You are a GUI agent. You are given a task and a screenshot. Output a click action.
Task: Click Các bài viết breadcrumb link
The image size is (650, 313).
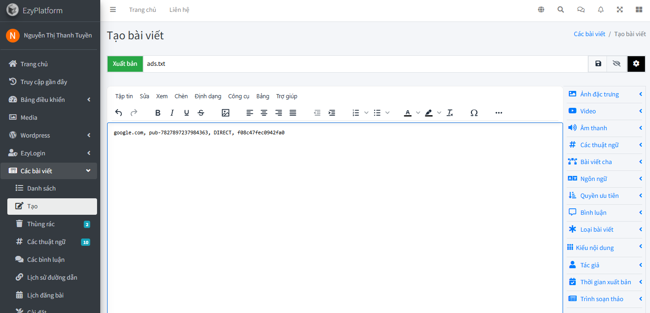point(590,34)
